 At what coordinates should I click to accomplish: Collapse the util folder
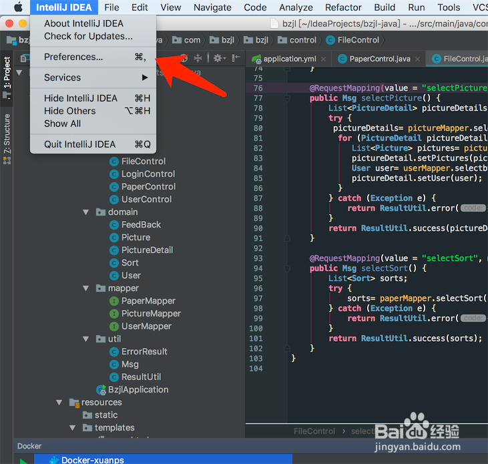click(x=86, y=339)
